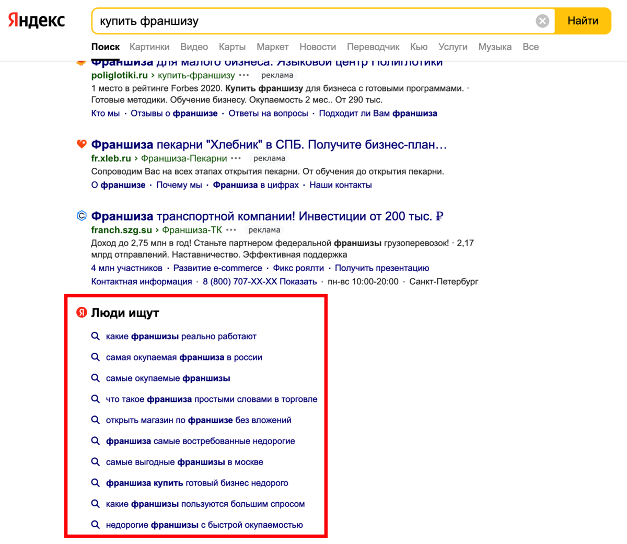The width and height of the screenshot is (627, 544).
Task: Open the three-dot menu next to fr.xleb.ru
Action: click(236, 158)
